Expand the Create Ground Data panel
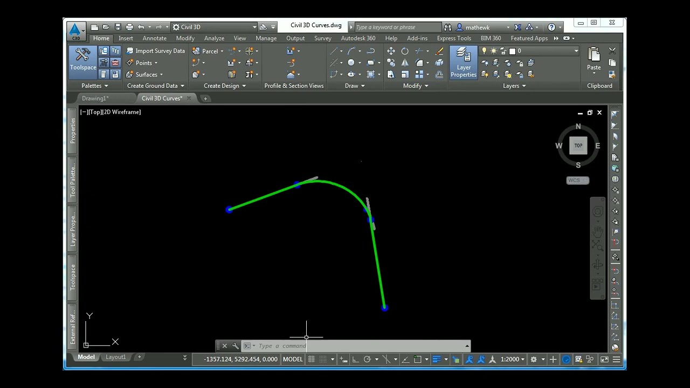Screen dimensions: 690x388 (x=155, y=86)
